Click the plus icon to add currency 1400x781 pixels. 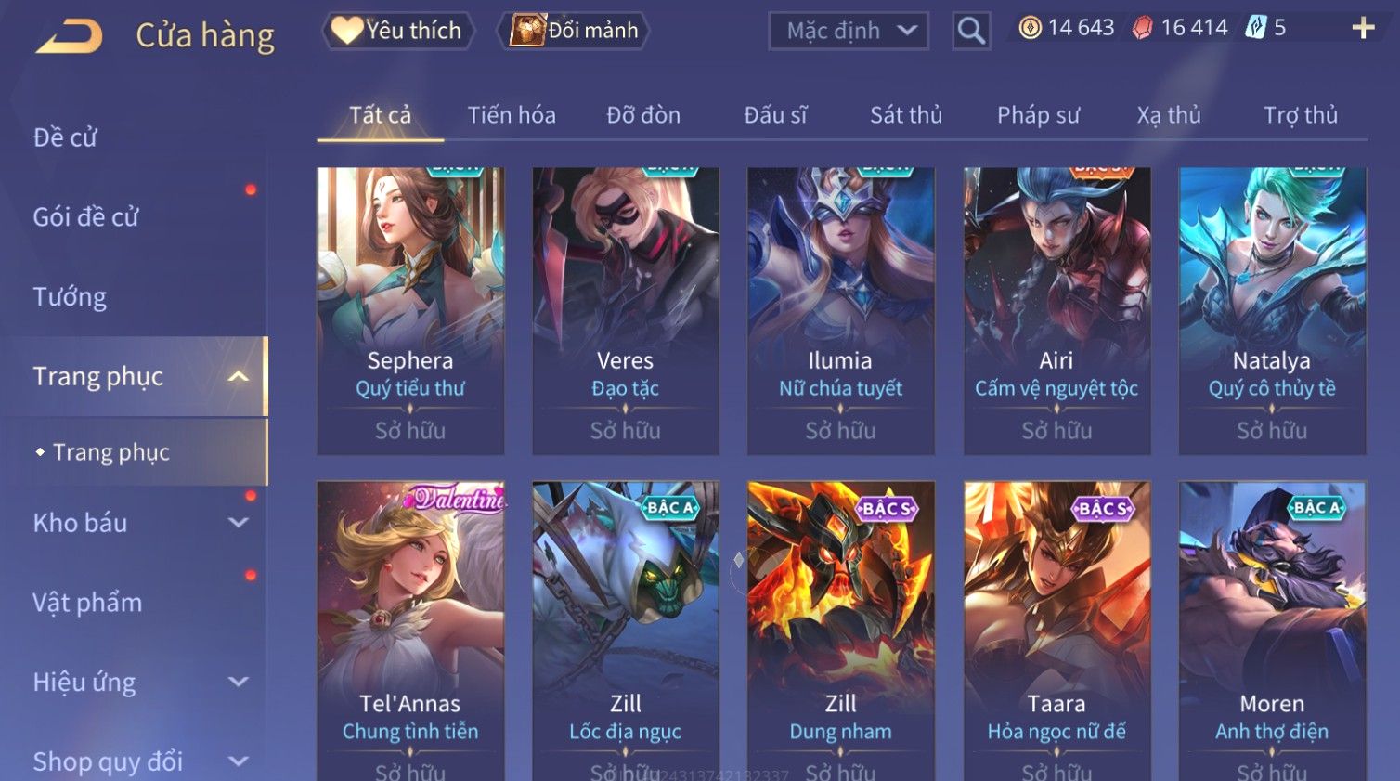tap(1363, 28)
